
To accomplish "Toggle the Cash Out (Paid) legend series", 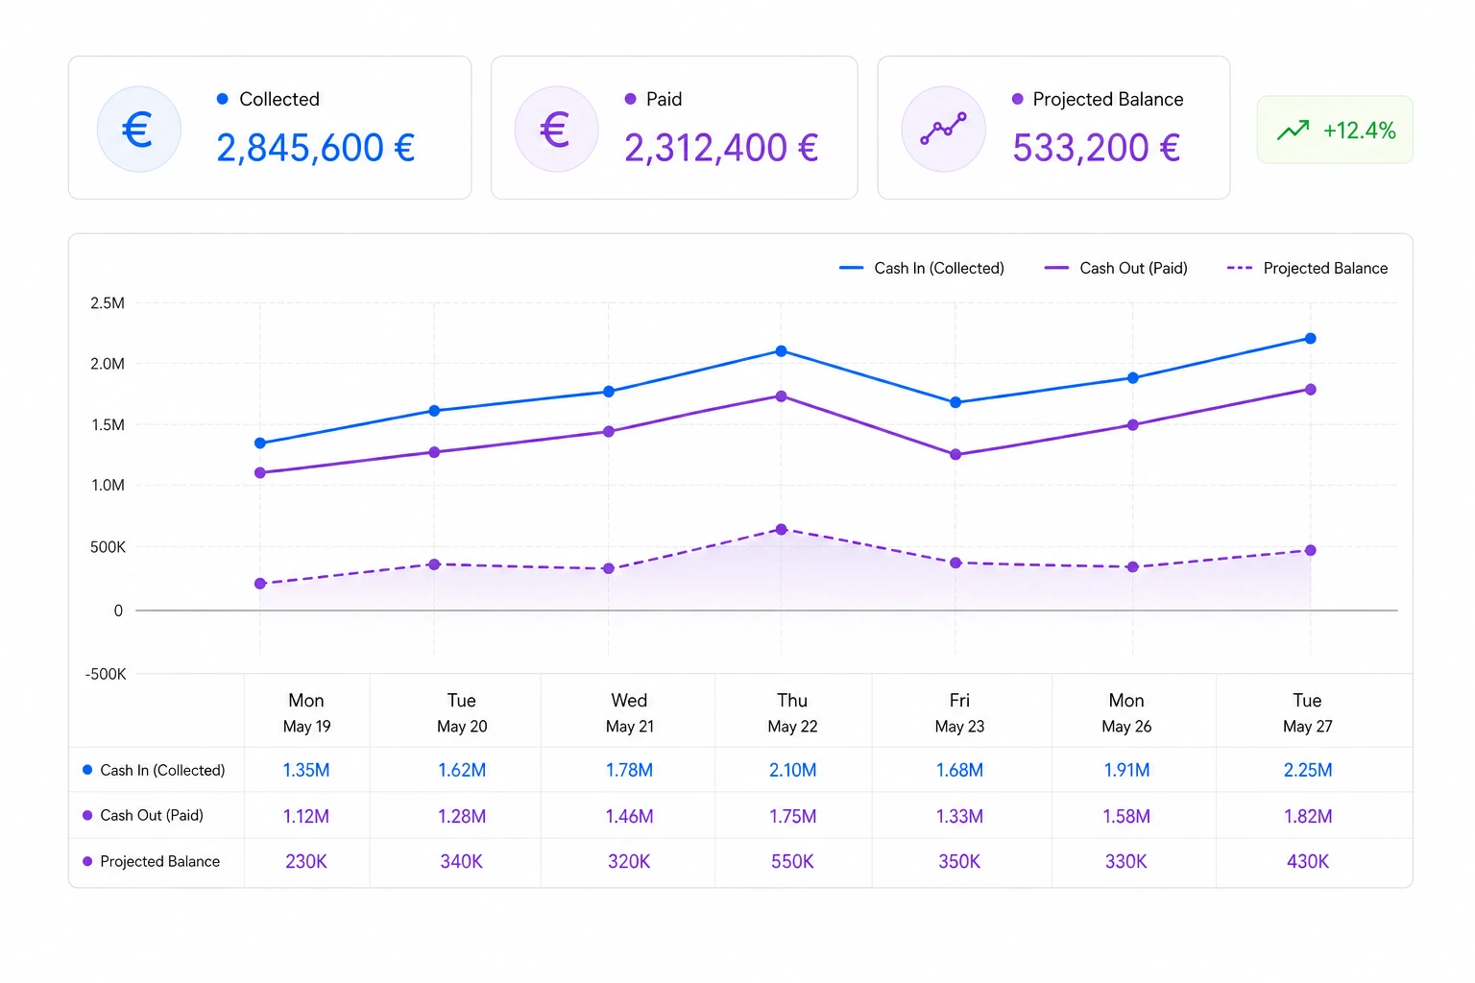I will pos(1116,269).
